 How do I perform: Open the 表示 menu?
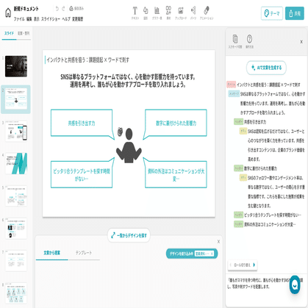[x=37, y=19]
